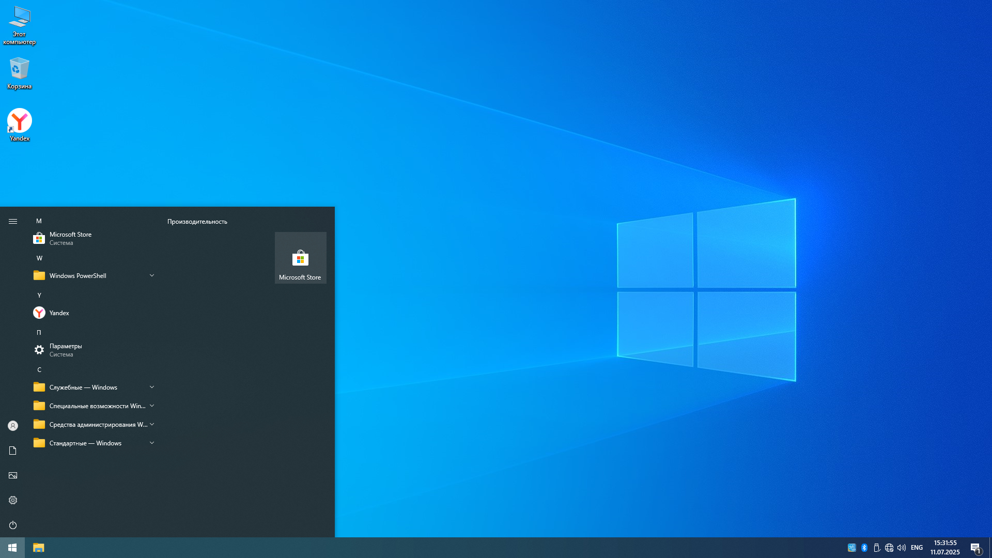
Task: Expand Средства администрирования Windows folder
Action: point(93,424)
